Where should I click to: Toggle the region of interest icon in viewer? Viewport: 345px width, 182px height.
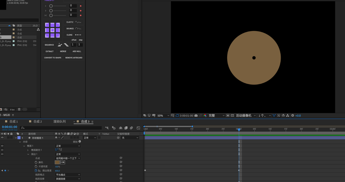(228, 115)
